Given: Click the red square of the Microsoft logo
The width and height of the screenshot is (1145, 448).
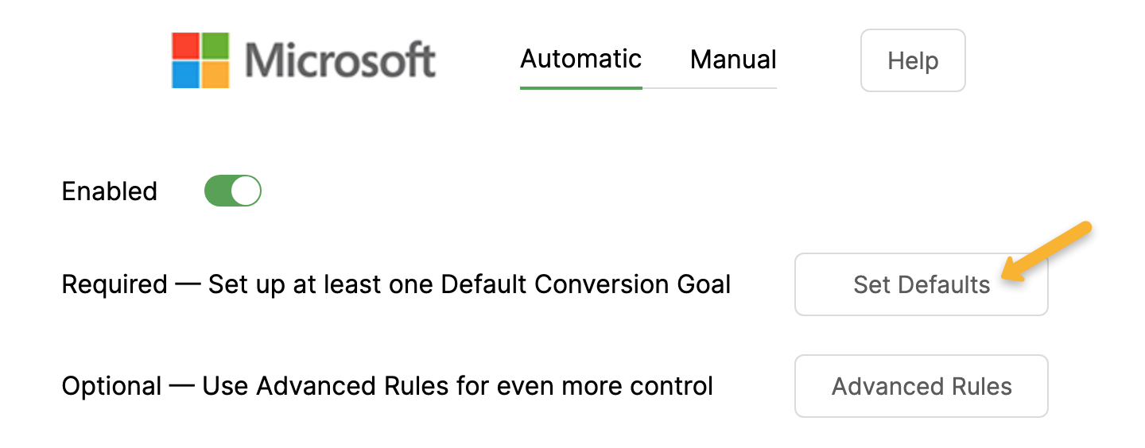Looking at the screenshot, I should (185, 45).
